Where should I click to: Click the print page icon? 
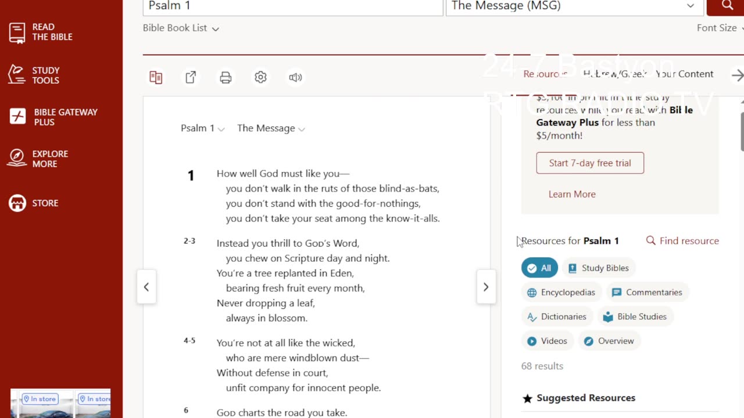[x=226, y=77]
